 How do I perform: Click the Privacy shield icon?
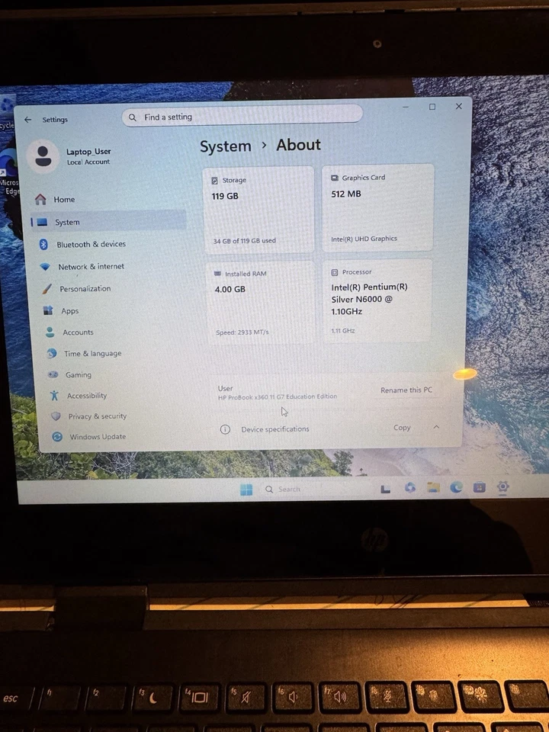coord(56,416)
